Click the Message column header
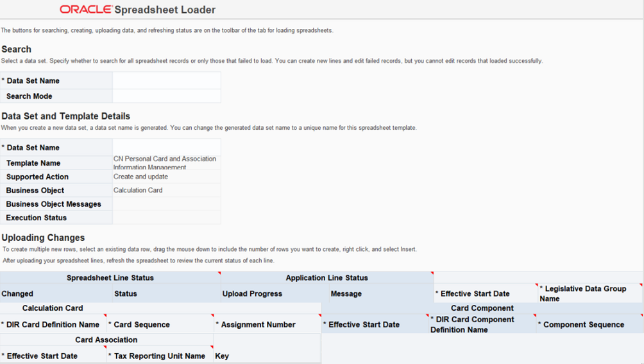 [x=382, y=293]
